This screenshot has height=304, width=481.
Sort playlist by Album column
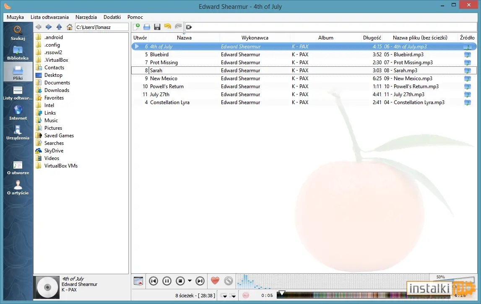326,38
